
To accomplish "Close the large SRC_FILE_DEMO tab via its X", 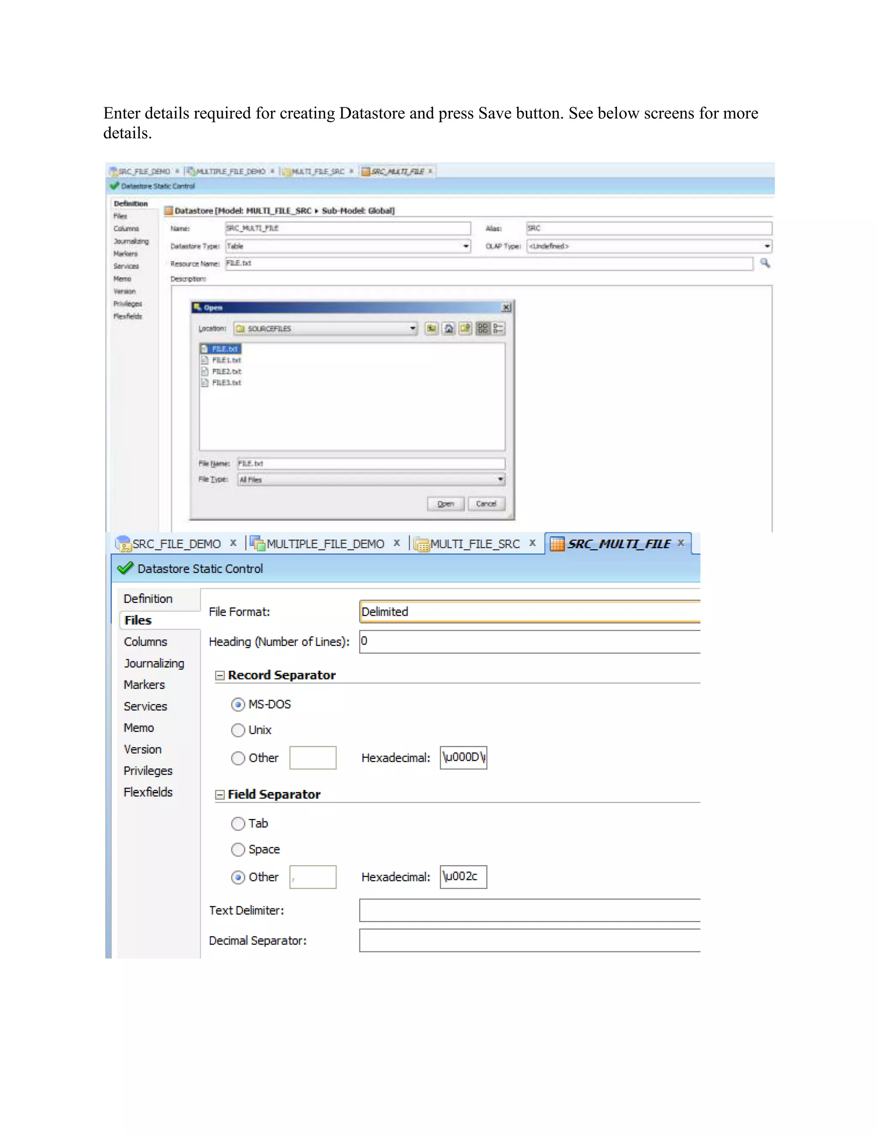I will tap(234, 543).
